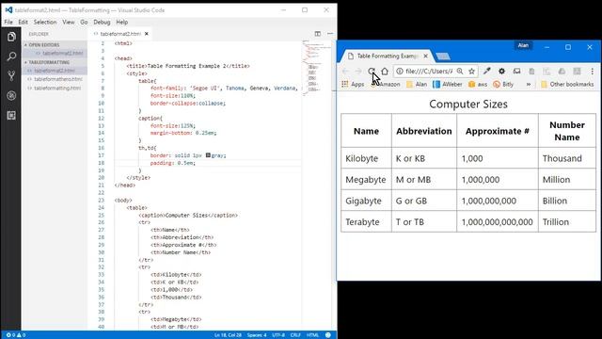Viewport: 602px width, 339px height.
Task: Split the editor in VS Code
Action: (318, 34)
